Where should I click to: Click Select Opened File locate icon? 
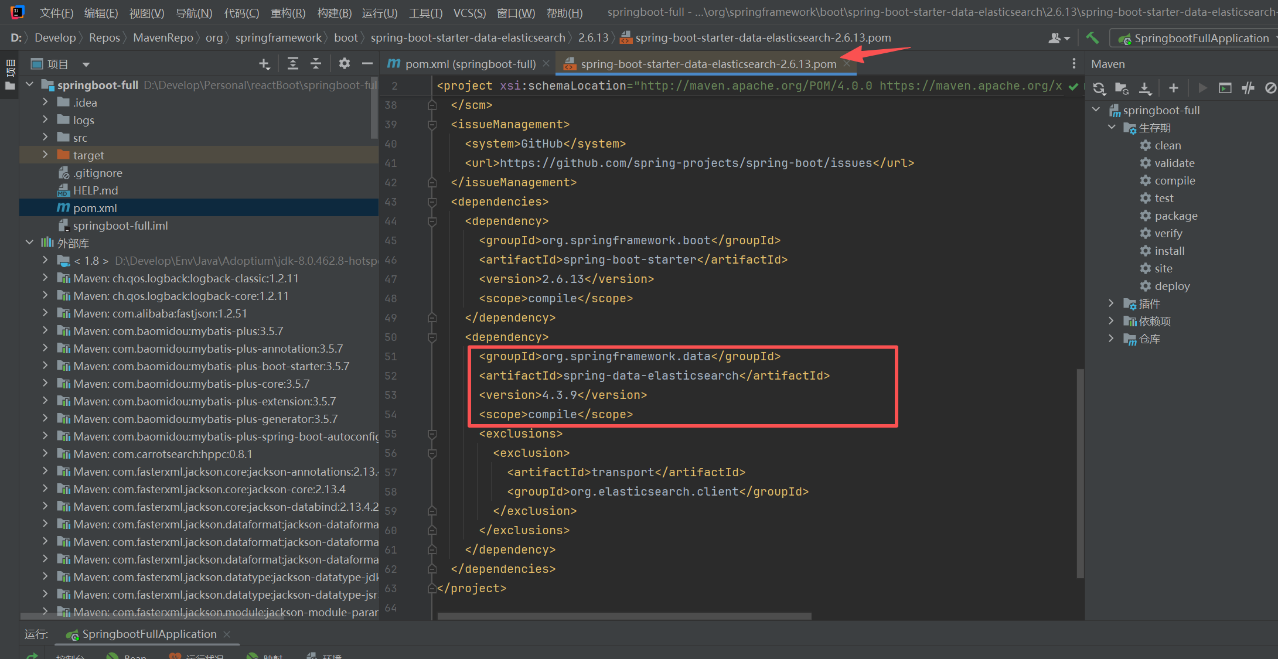264,64
